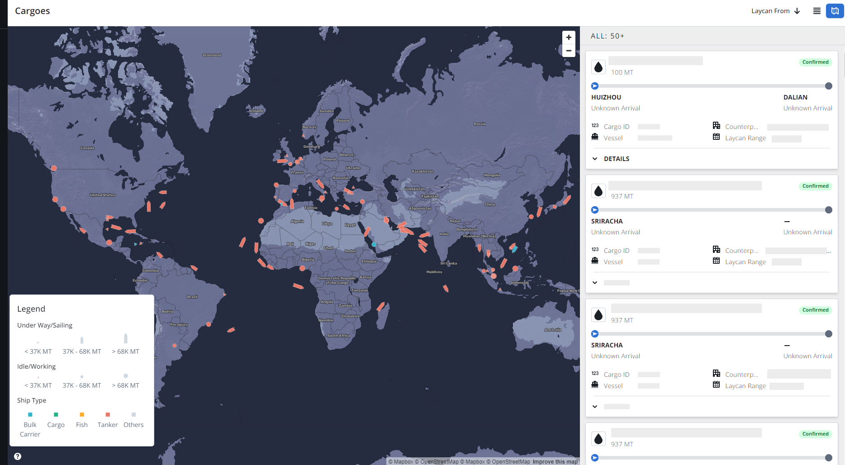The width and height of the screenshot is (845, 465).
Task: Click the destination endpoint of the HUIZHOU-DALIAN progress slider
Action: point(829,85)
